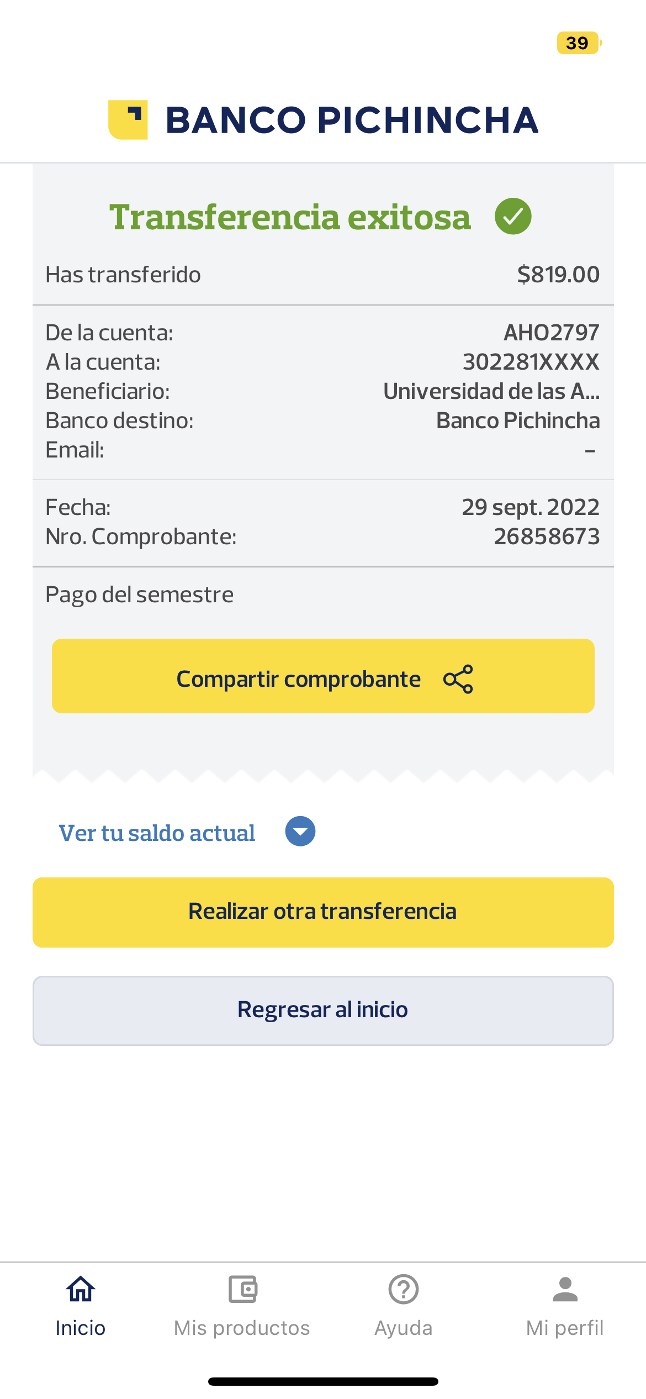
Task: Open the Mi perfil tab label
Action: [x=565, y=1328]
